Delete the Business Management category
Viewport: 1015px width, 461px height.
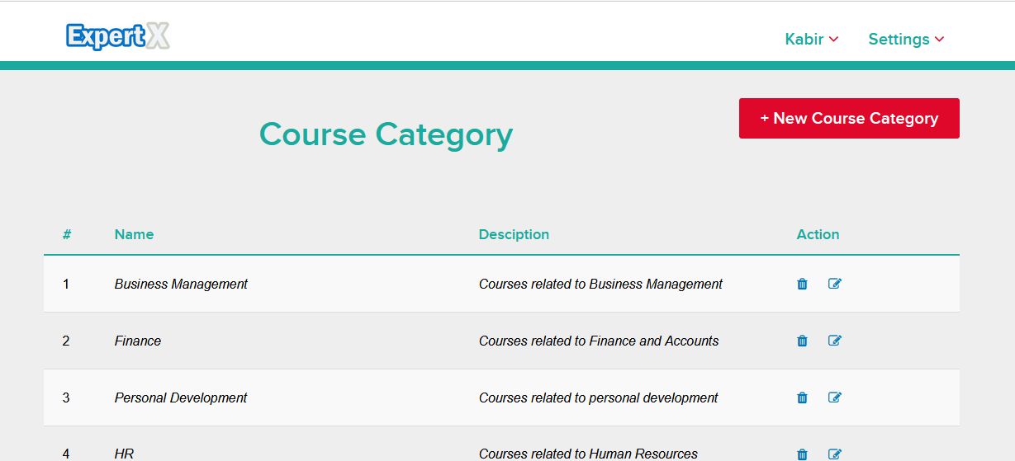[x=802, y=284]
